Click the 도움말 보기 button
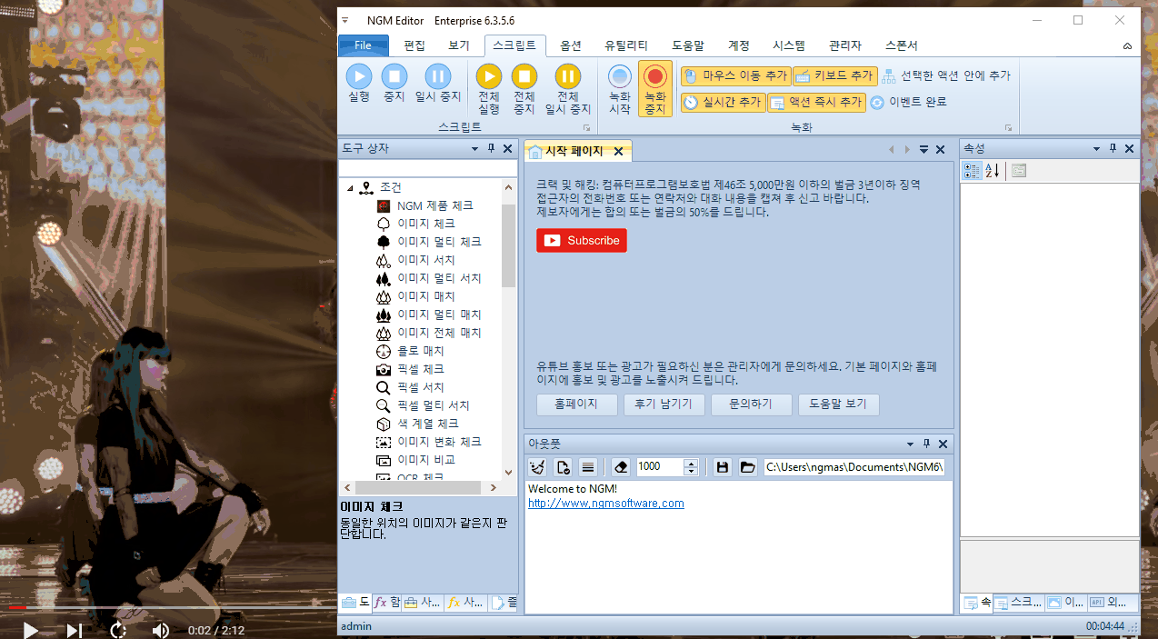This screenshot has height=639, width=1158. click(x=838, y=404)
